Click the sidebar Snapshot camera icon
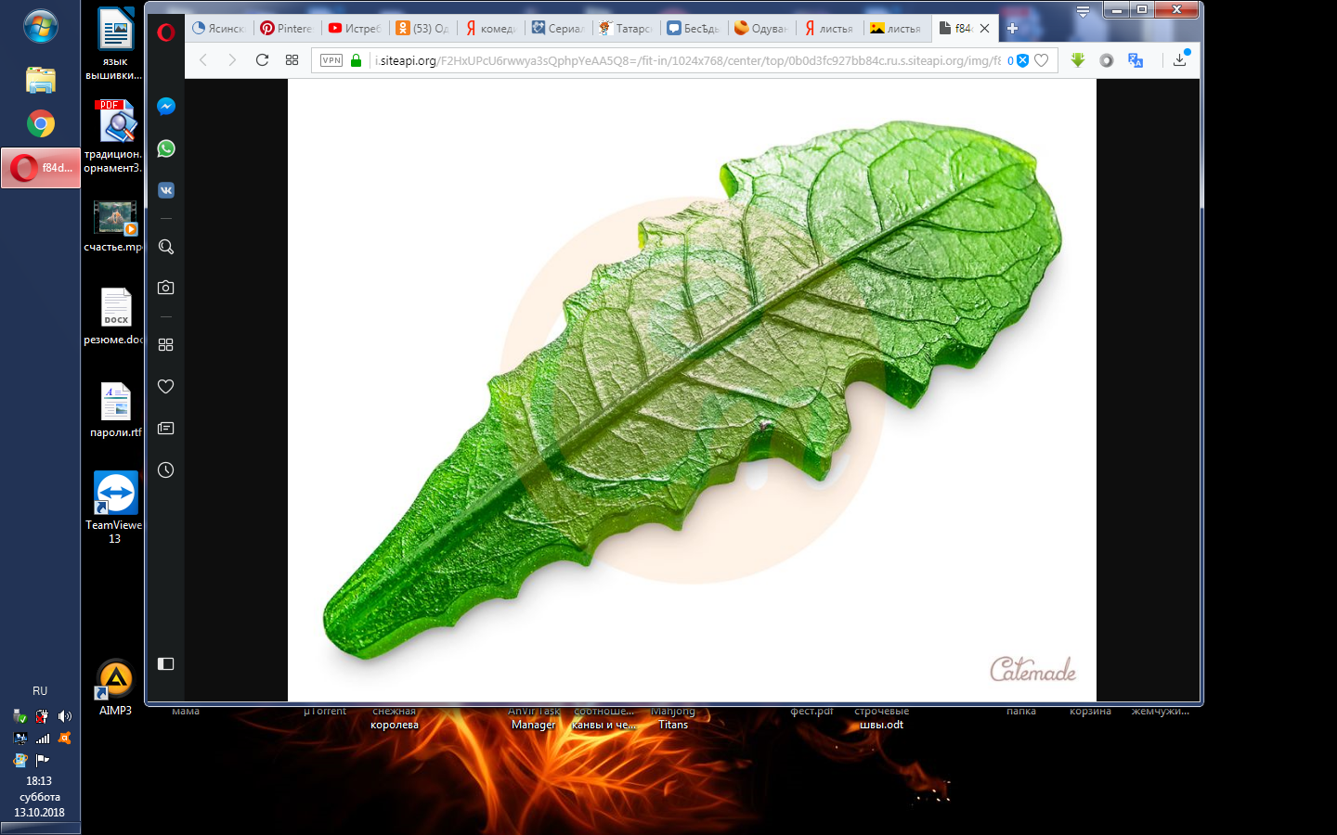This screenshot has width=1337, height=835. coord(166,288)
